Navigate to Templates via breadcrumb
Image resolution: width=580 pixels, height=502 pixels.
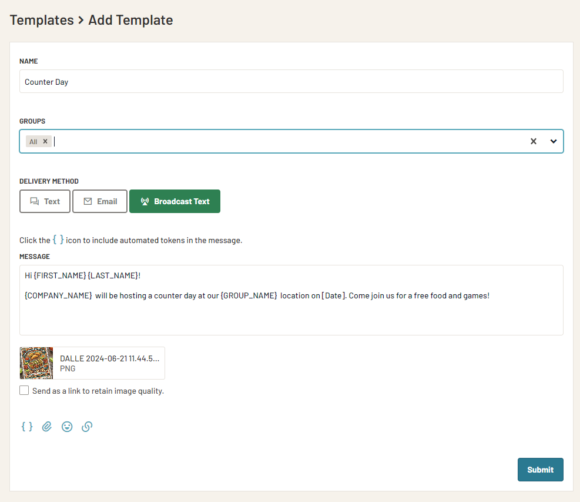tap(42, 19)
